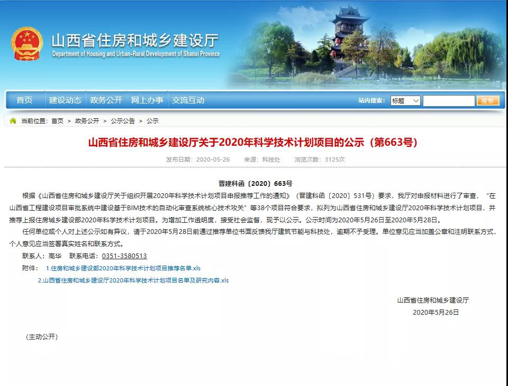This screenshot has width=508, height=386.
Task: Download attachment 2 项目名单及研究内容.xls
Action: tap(133, 280)
